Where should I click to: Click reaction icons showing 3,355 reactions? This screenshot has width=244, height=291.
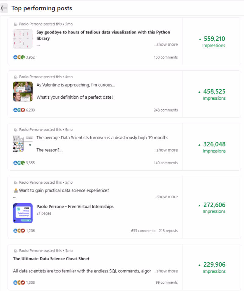tap(19, 163)
